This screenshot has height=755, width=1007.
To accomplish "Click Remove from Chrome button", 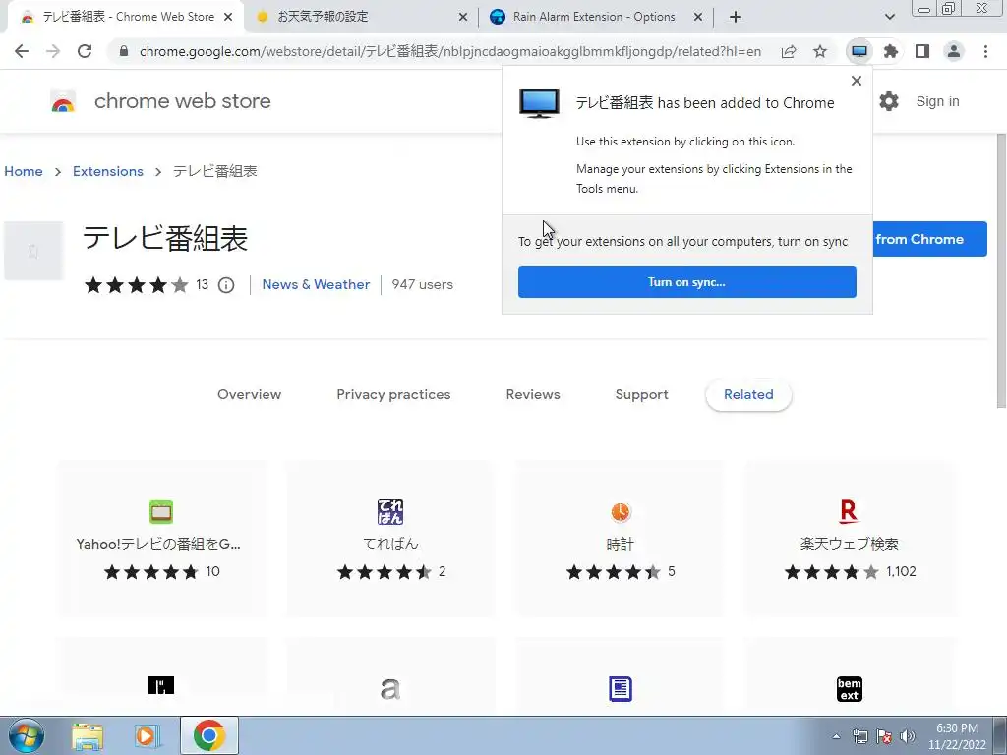I will click(x=929, y=239).
